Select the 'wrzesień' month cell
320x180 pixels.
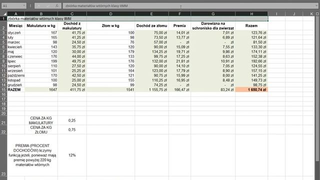click(x=16, y=70)
